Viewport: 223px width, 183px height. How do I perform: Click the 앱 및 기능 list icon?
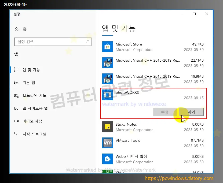(16, 70)
